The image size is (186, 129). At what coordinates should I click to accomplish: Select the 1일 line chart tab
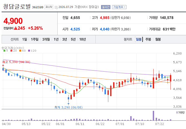pos(25,39)
